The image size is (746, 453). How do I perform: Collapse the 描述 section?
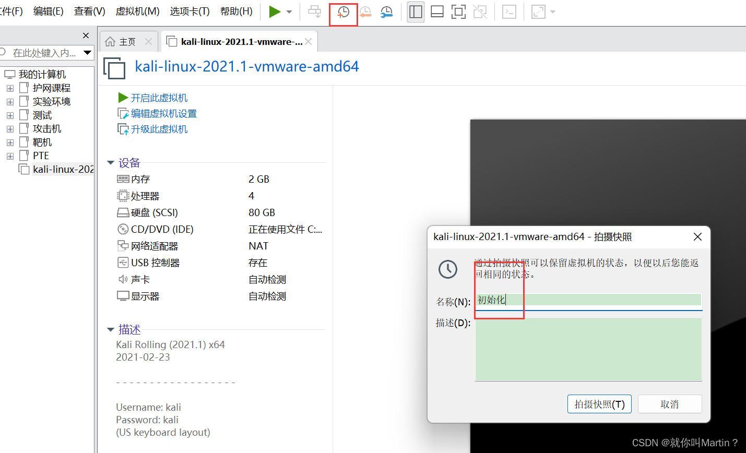tap(111, 330)
